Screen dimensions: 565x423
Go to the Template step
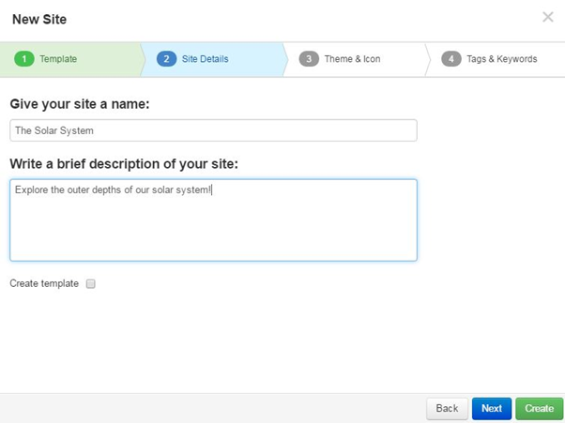pyautogui.click(x=70, y=59)
